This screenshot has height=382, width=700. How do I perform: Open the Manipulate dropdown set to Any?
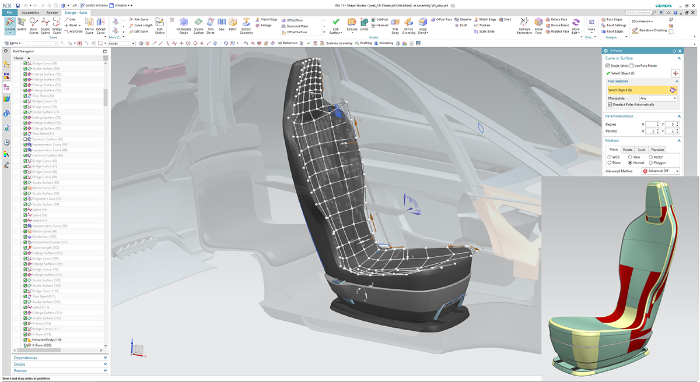coord(675,98)
